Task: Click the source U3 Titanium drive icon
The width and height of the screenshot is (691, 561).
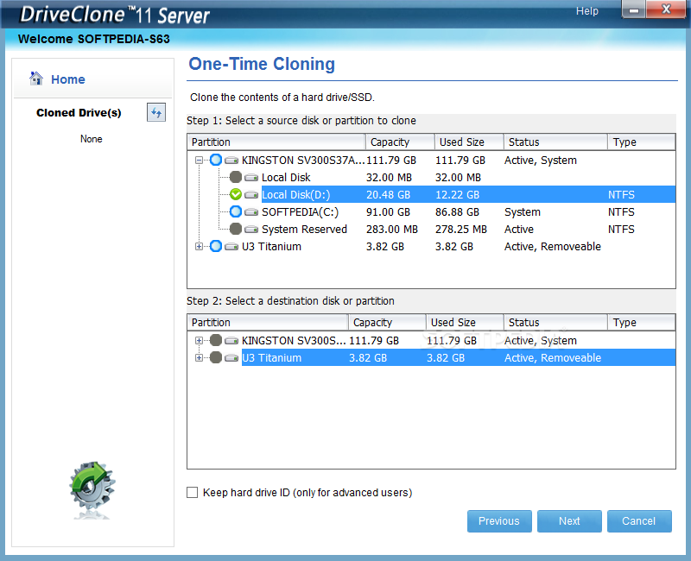Action: [231, 247]
